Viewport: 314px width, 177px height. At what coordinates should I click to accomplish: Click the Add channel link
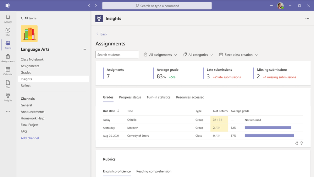[x=30, y=138]
